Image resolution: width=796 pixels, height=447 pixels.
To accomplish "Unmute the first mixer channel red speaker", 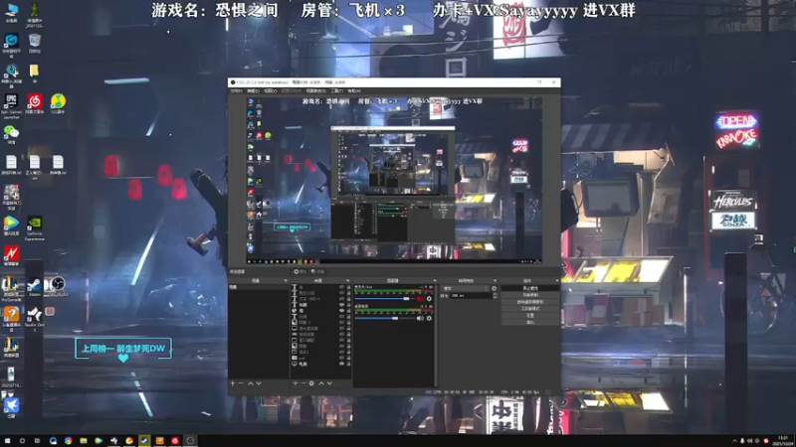I will (420, 299).
